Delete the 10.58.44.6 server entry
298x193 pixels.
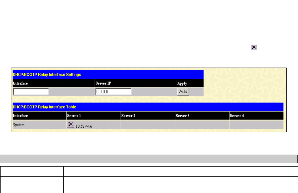[x=71, y=124]
